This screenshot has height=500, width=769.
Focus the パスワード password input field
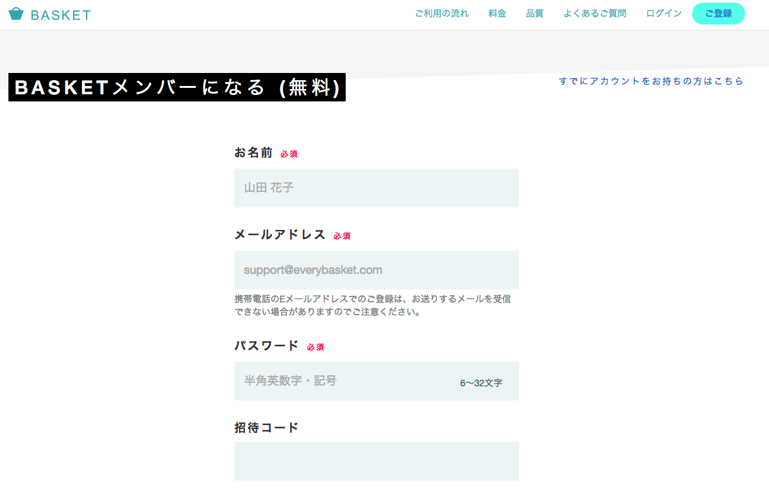click(377, 381)
